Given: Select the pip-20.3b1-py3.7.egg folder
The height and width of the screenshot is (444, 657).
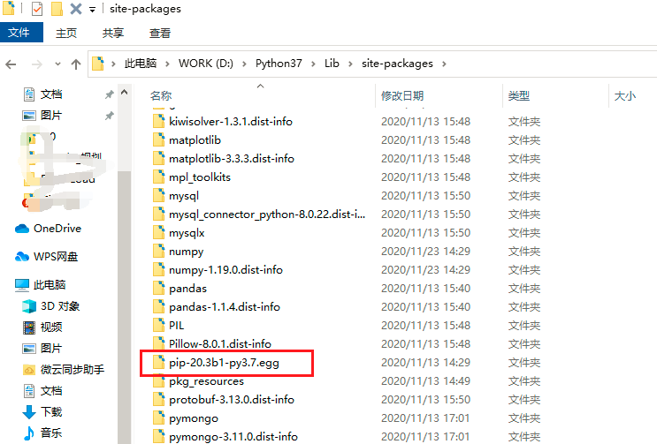Looking at the screenshot, I should [224, 363].
